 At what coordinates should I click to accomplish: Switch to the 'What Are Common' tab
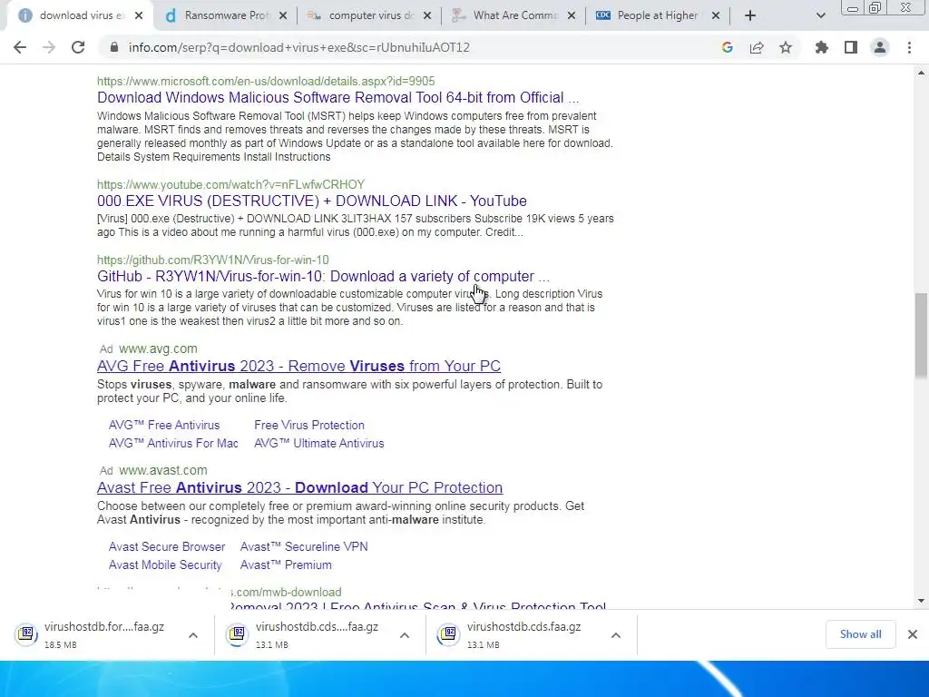point(513,15)
